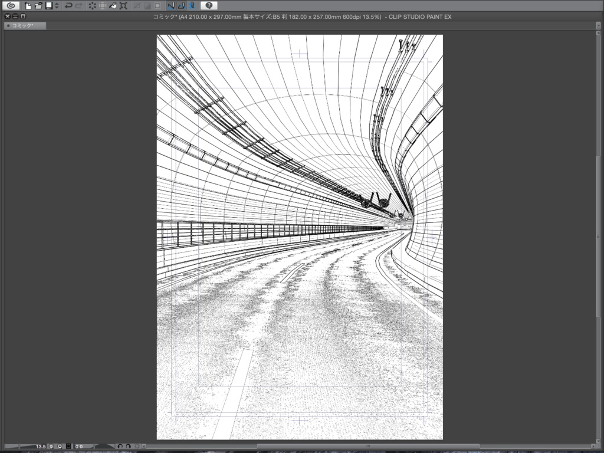This screenshot has height=453, width=604.
Task: Select the コミック canvas tab
Action: (x=25, y=25)
